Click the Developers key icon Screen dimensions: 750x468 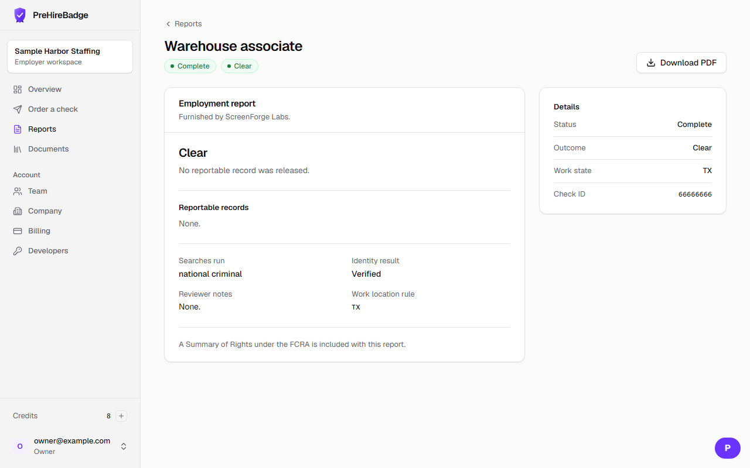click(18, 251)
